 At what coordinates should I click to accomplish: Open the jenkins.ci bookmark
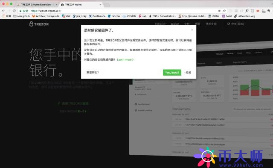click(x=192, y=16)
